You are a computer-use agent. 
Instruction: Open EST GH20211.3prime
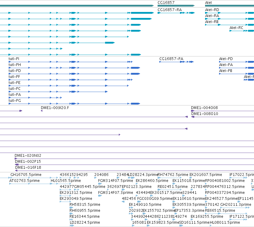click(x=236, y=205)
